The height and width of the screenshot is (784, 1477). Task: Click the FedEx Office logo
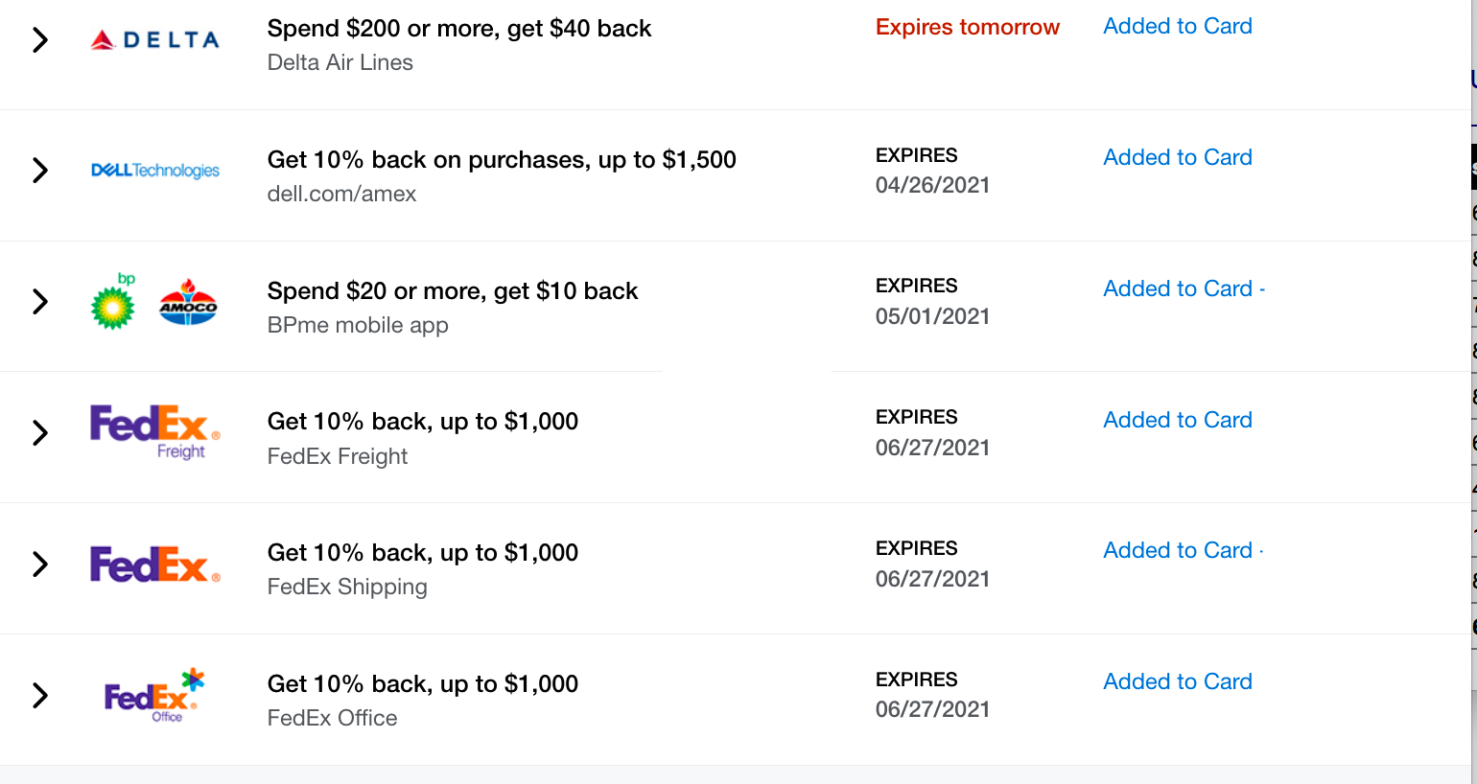[x=154, y=695]
